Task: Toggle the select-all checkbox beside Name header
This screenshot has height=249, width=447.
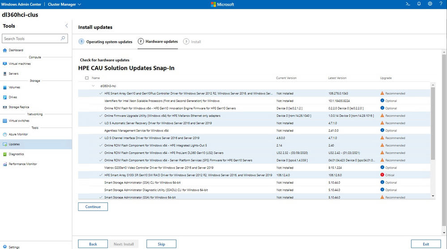Action: pos(87,78)
